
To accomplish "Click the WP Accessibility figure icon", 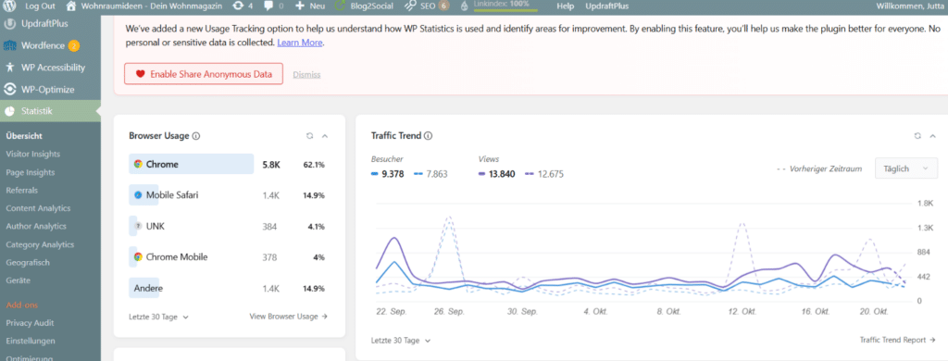I will 9,68.
